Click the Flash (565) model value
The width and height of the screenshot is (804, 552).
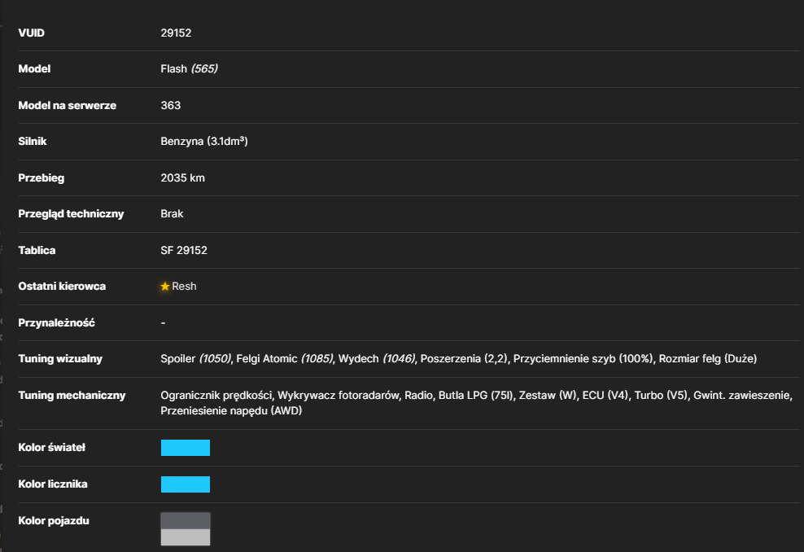[x=190, y=68]
